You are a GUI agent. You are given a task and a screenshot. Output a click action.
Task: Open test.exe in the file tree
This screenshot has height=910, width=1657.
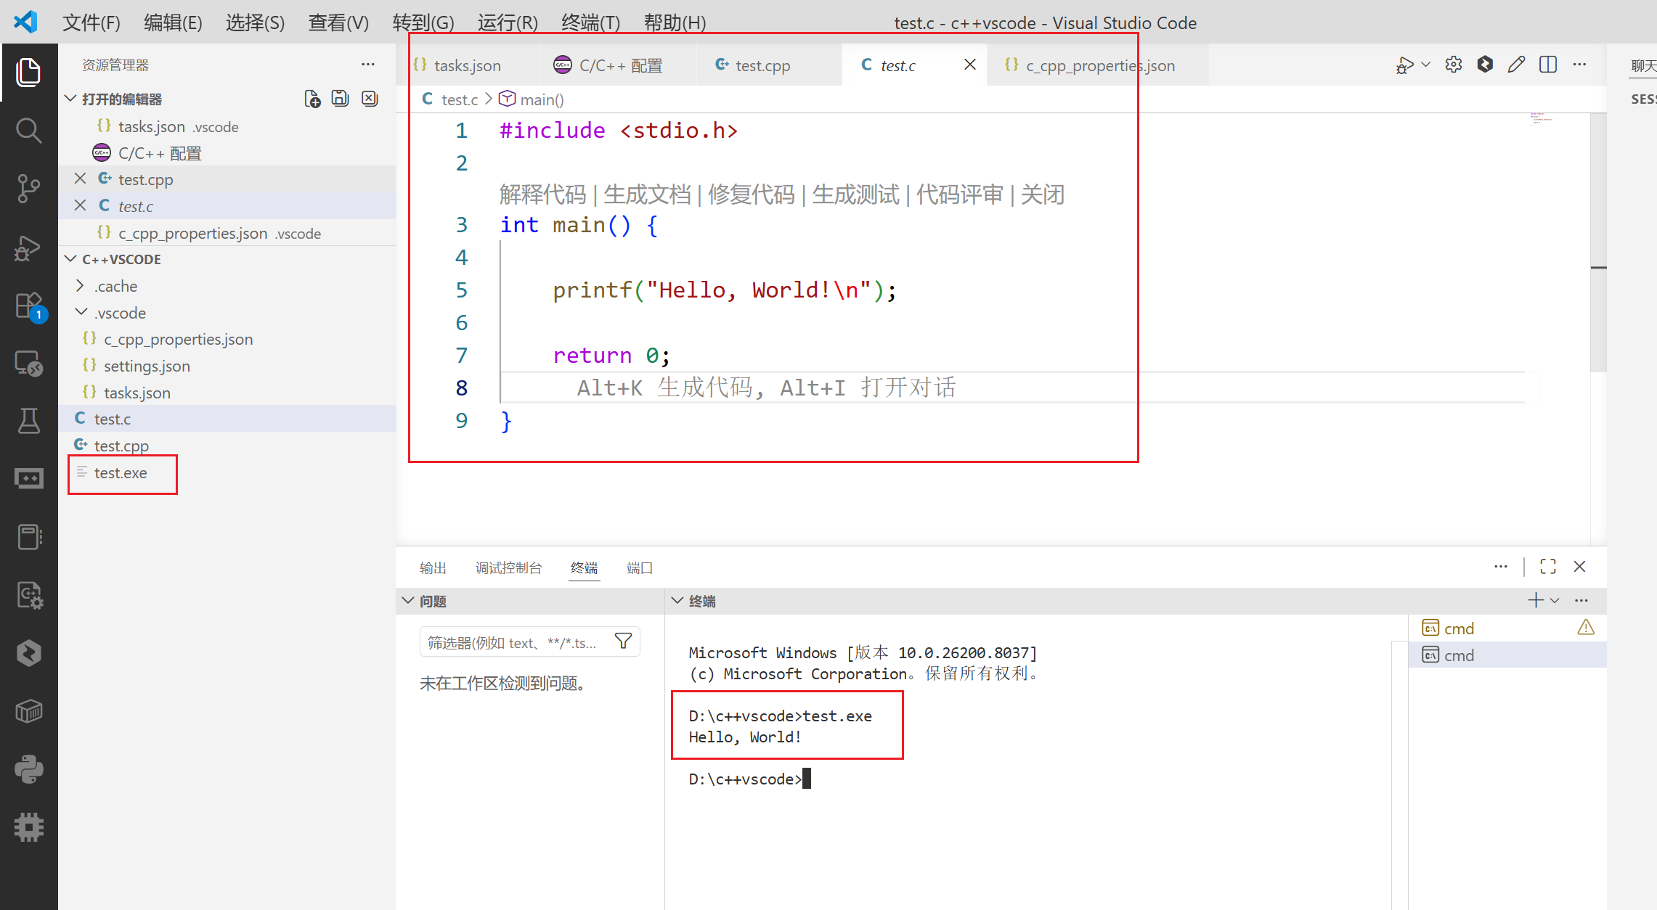121,472
